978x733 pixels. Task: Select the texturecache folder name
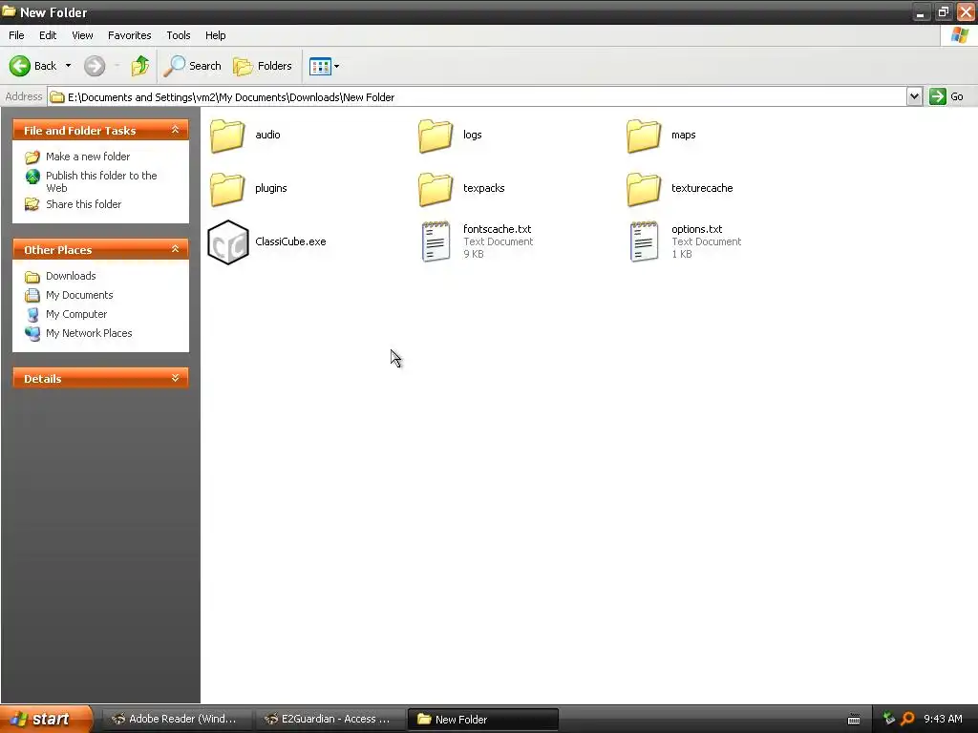(702, 188)
